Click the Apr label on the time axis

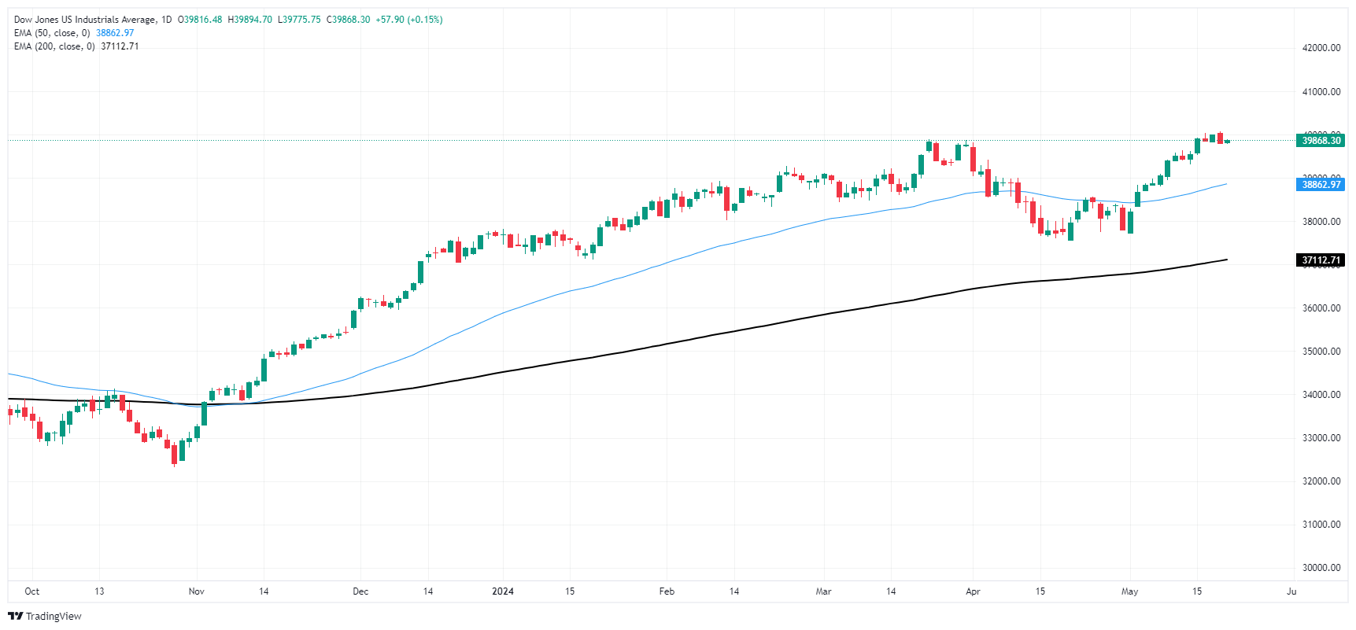(x=973, y=591)
